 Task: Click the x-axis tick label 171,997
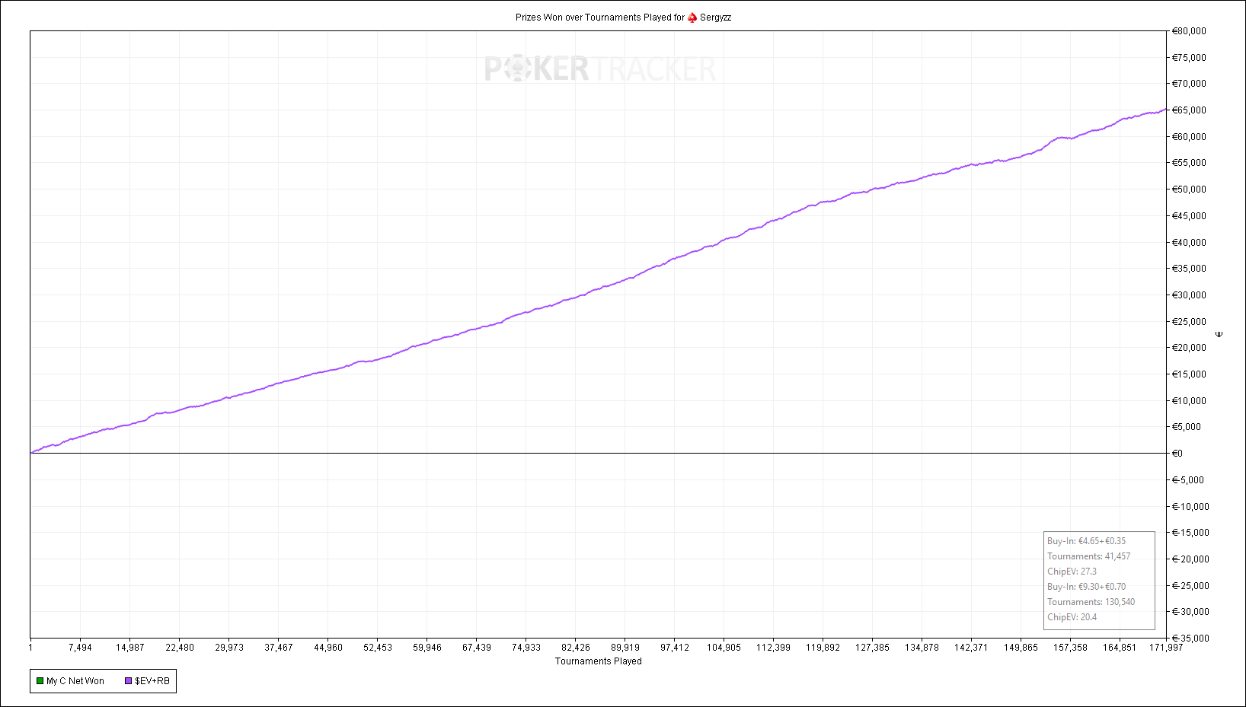click(1166, 648)
